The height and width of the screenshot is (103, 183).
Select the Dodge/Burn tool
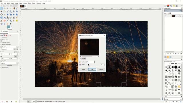[11, 24]
